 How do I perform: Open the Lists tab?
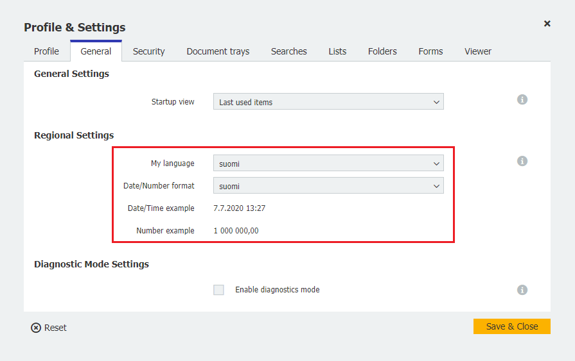337,51
